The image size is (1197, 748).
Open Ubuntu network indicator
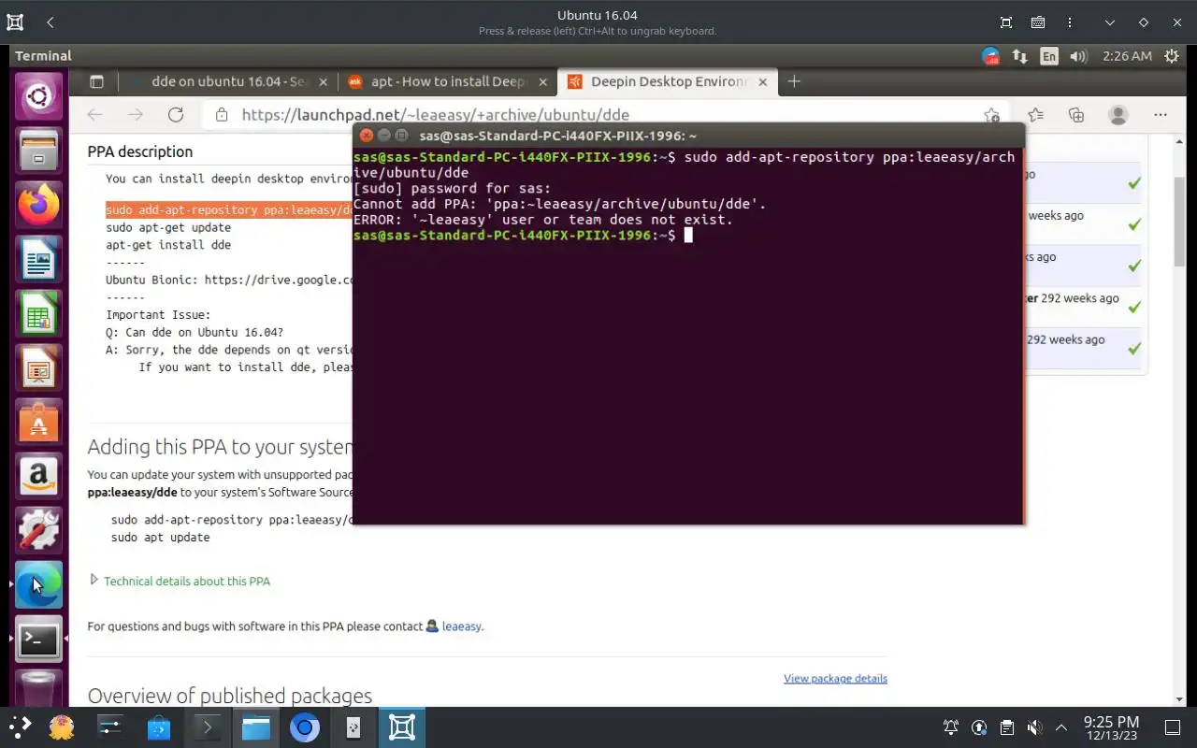(1019, 56)
